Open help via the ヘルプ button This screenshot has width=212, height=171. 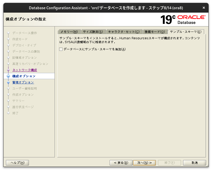pyautogui.click(x=17, y=163)
